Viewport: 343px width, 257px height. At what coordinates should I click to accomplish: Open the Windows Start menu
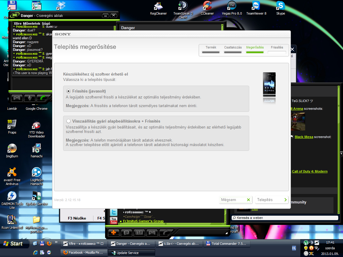click(14, 243)
